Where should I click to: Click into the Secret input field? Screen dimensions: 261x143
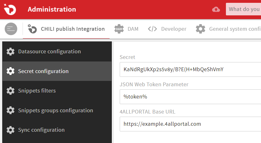pos(190,69)
